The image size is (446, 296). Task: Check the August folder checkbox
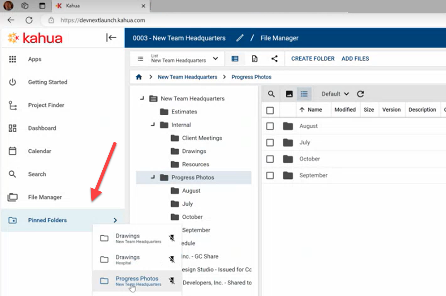pyautogui.click(x=270, y=126)
